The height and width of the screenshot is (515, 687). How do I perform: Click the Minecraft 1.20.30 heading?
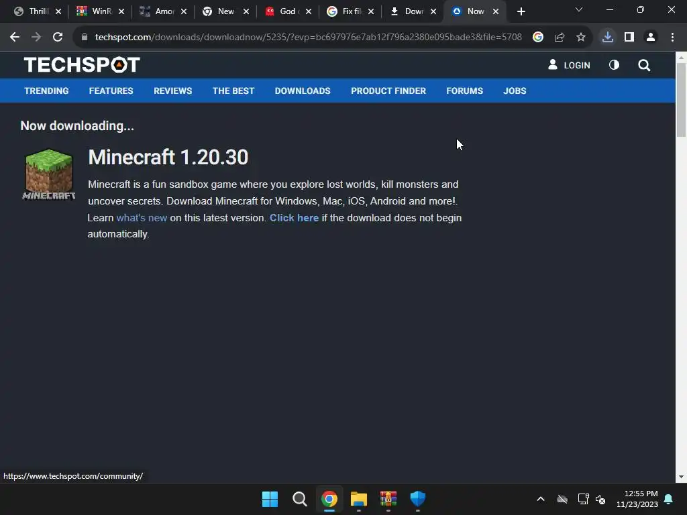(168, 157)
